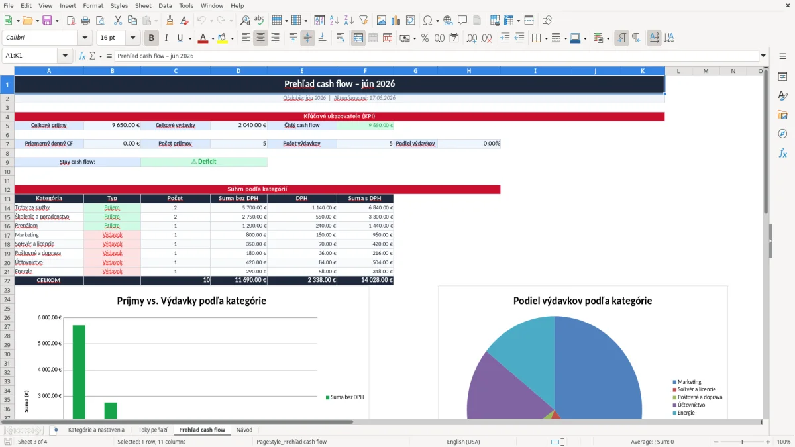
Task: Open the sidebar Gallery panel
Action: 782,115
